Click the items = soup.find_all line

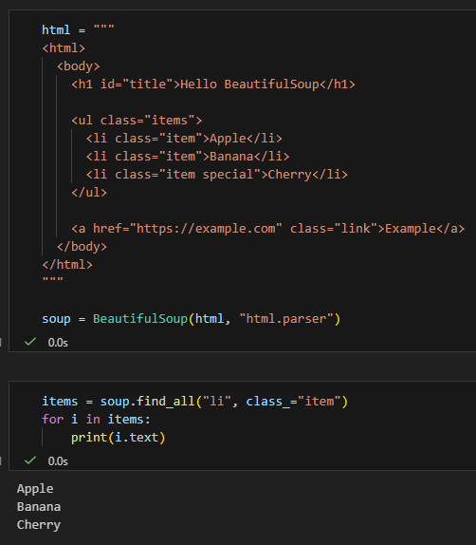coord(194,402)
